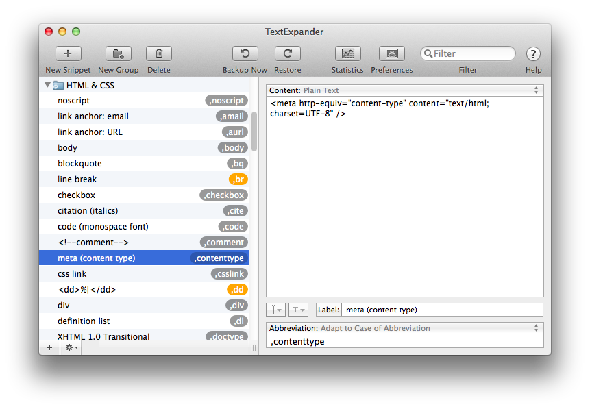Click the Backup Now icon
The height and width of the screenshot is (409, 590).
pos(245,53)
